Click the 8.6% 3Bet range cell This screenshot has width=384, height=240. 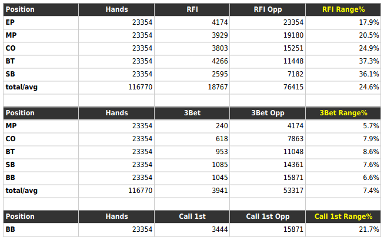pyautogui.click(x=371, y=152)
